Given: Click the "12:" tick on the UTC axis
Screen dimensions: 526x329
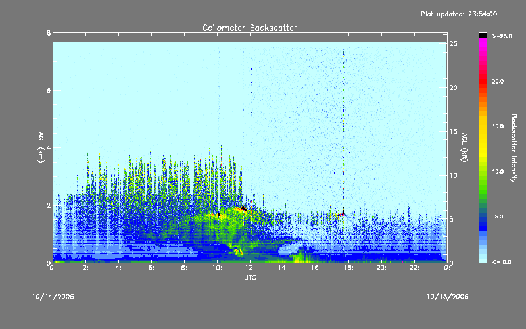Looking at the screenshot, I should [x=251, y=268].
